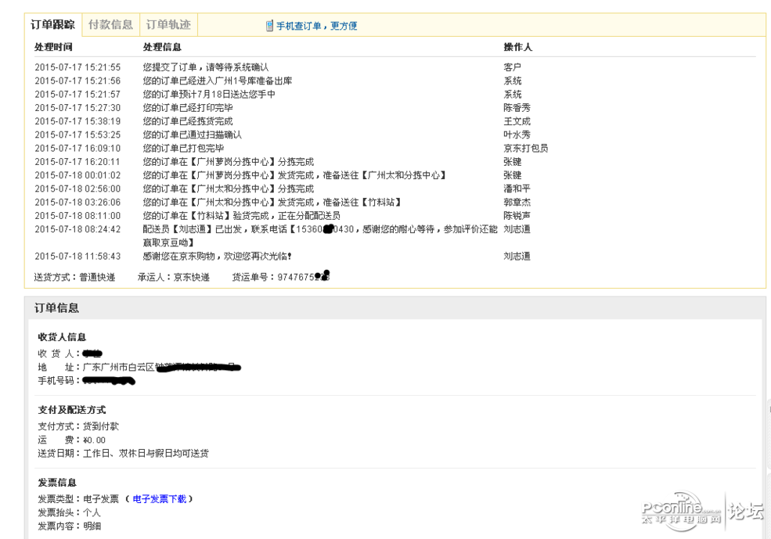Viewport: 771px width, 539px height.
Task: Select operator name 王文成
Action: 517,121
